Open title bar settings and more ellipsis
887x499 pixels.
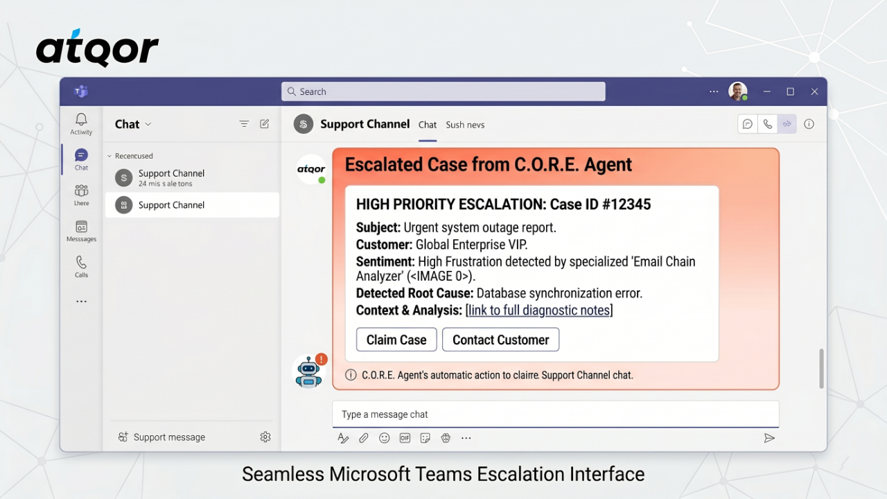714,91
